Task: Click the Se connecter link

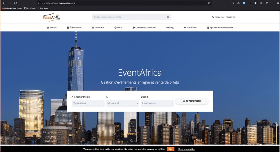Action: click(x=218, y=17)
